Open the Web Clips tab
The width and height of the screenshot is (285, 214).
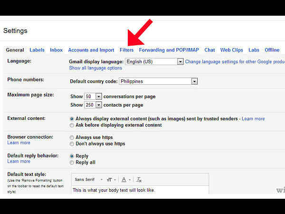click(232, 50)
